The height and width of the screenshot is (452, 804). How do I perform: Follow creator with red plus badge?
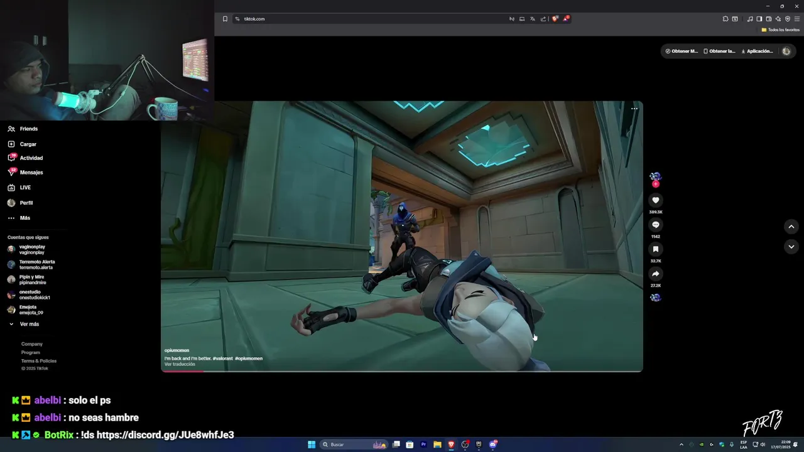[x=655, y=184]
